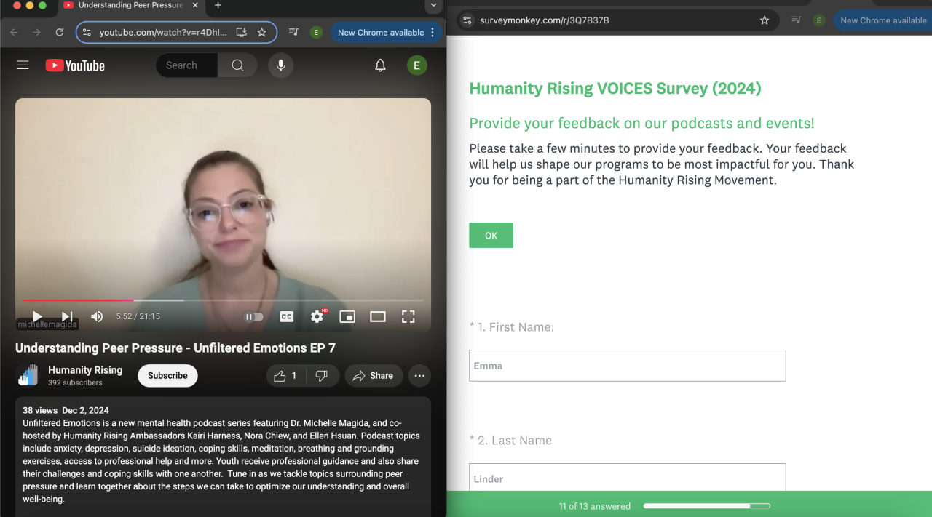932x517 pixels.
Task: Open player settings gear
Action: 317,316
